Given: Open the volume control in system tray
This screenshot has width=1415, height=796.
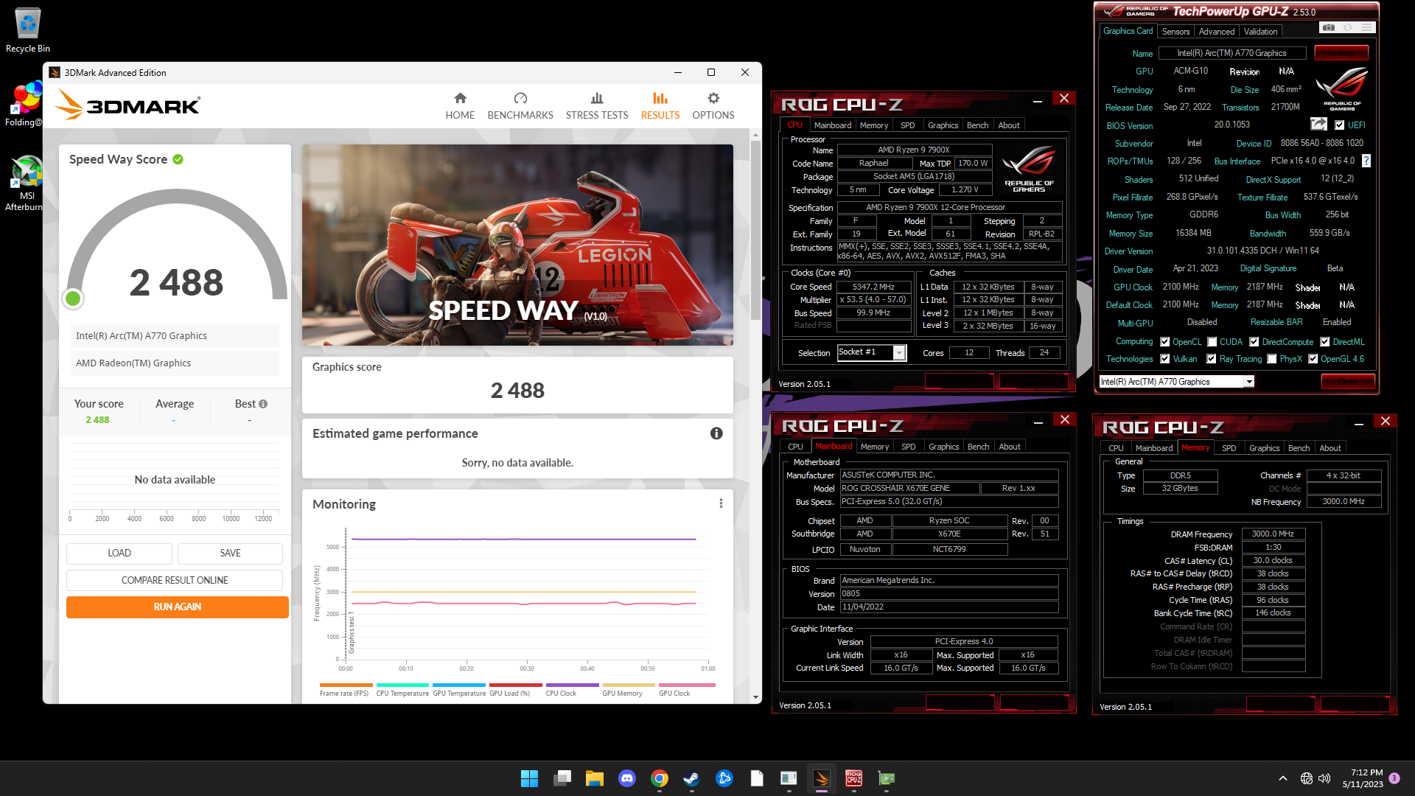Looking at the screenshot, I should coord(1325,778).
